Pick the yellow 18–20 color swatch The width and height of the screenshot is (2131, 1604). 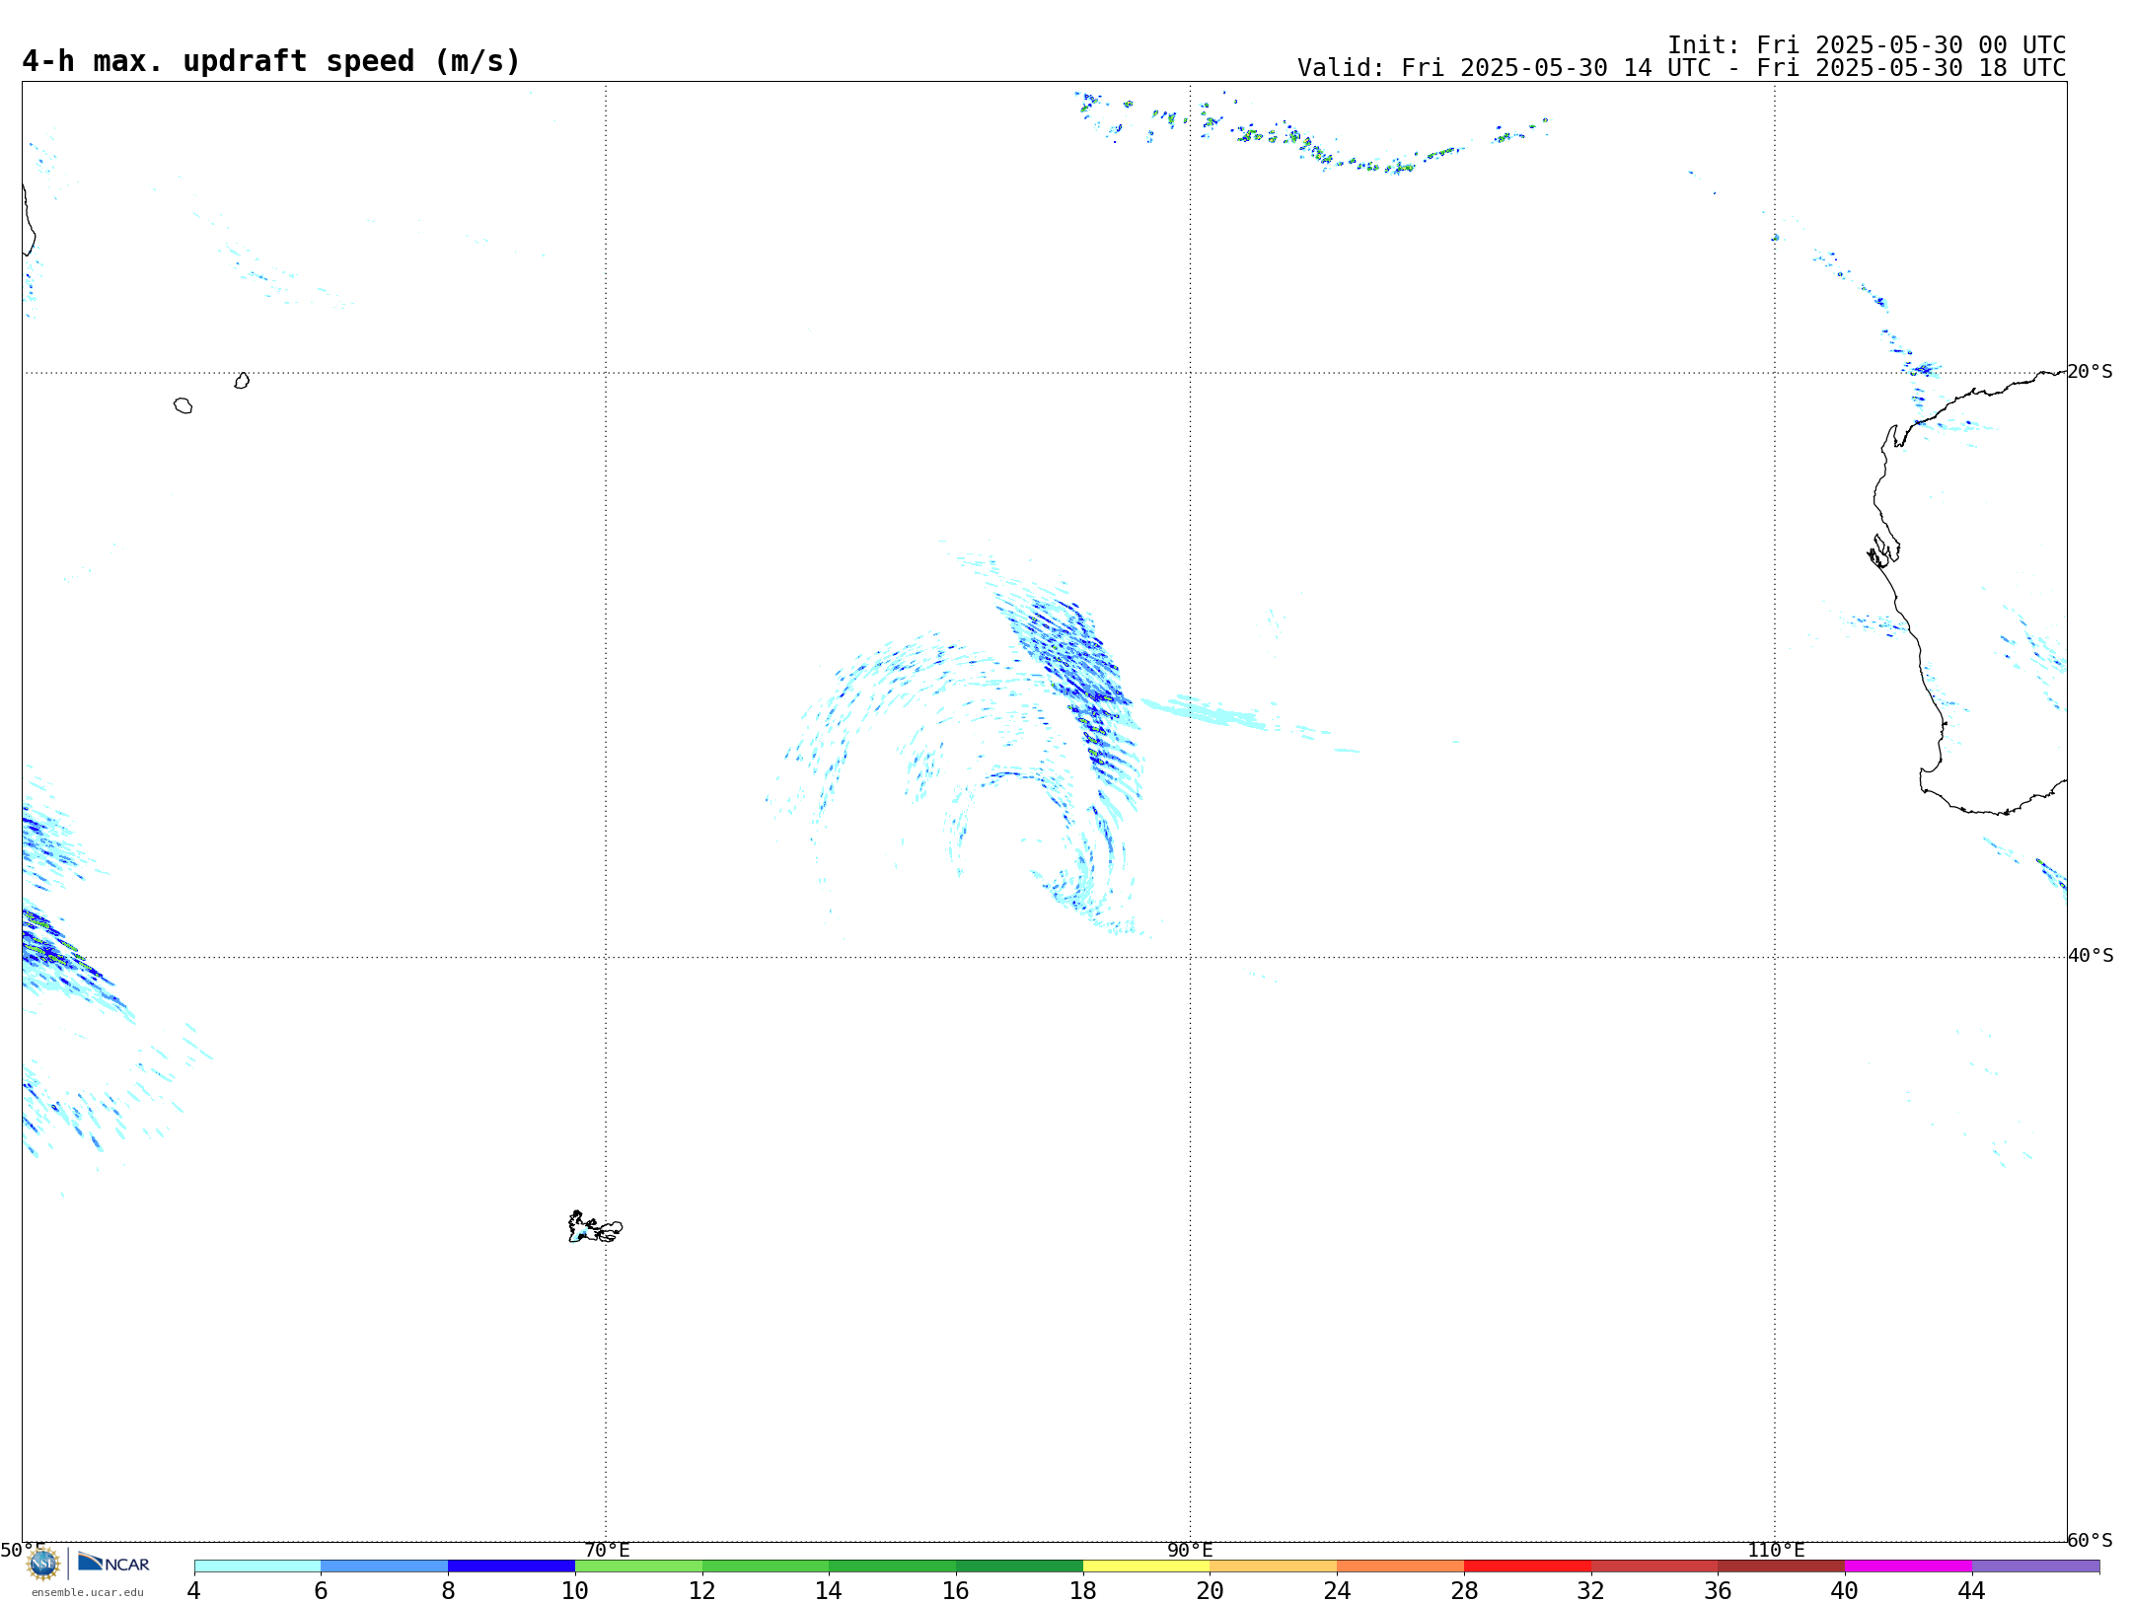(1146, 1567)
